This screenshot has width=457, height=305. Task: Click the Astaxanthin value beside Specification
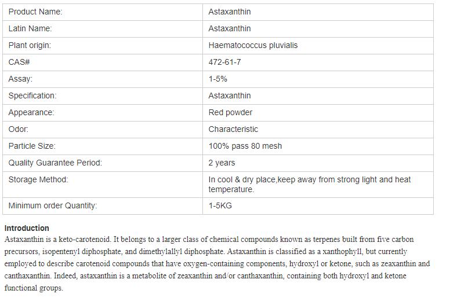[x=230, y=95]
